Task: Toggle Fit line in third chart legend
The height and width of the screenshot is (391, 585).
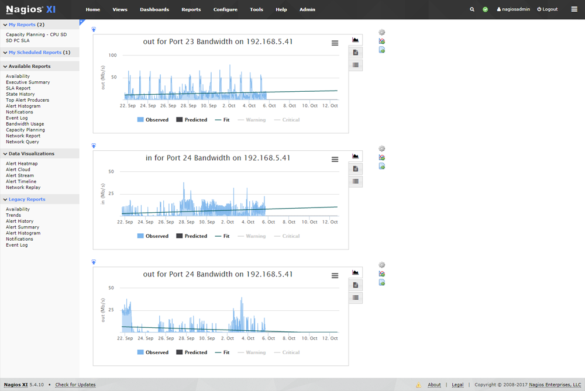Action: pyautogui.click(x=222, y=352)
